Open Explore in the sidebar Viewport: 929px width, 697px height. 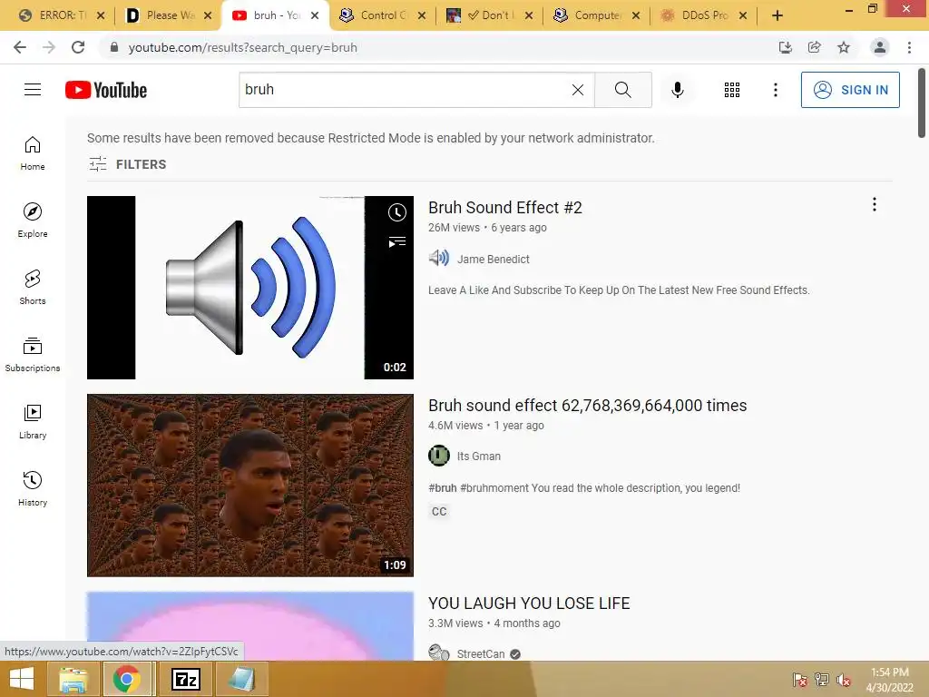click(x=33, y=220)
